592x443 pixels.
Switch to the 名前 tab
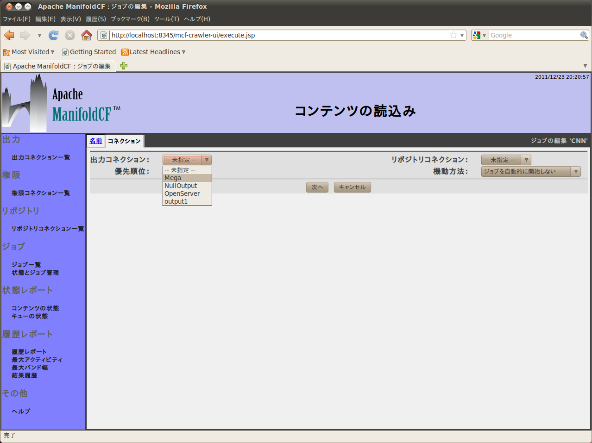[96, 141]
